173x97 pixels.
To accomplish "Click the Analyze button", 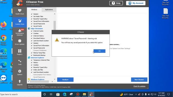I will (65, 79).
